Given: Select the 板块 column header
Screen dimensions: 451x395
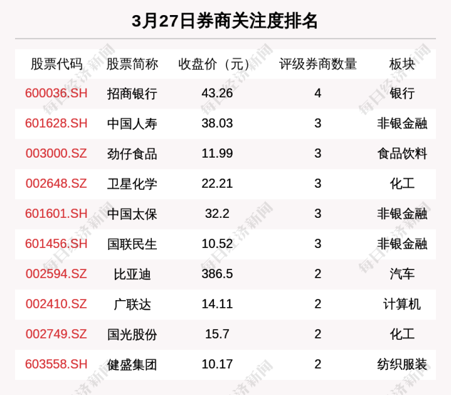Looking at the screenshot, I should click(402, 64).
